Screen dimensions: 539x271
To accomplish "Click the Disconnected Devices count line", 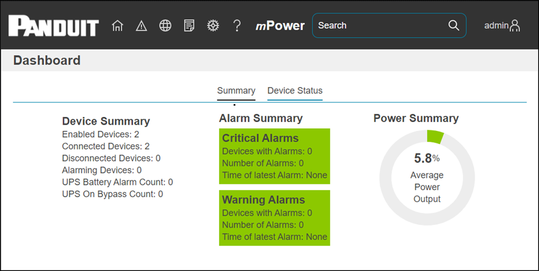I will [111, 158].
